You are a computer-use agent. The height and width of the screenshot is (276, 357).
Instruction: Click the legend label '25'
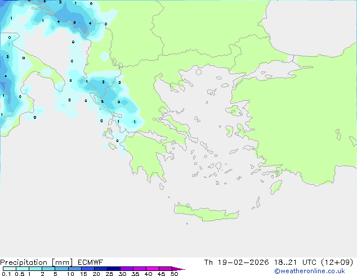109,274
